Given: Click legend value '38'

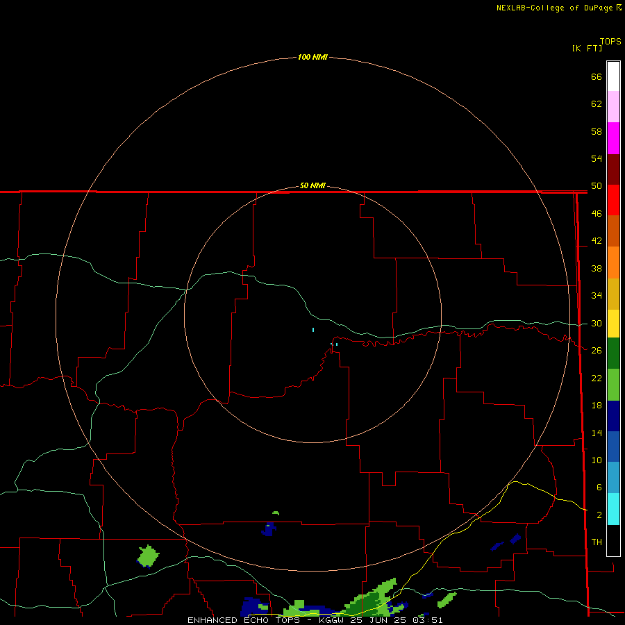Looking at the screenshot, I should pyautogui.click(x=597, y=268).
